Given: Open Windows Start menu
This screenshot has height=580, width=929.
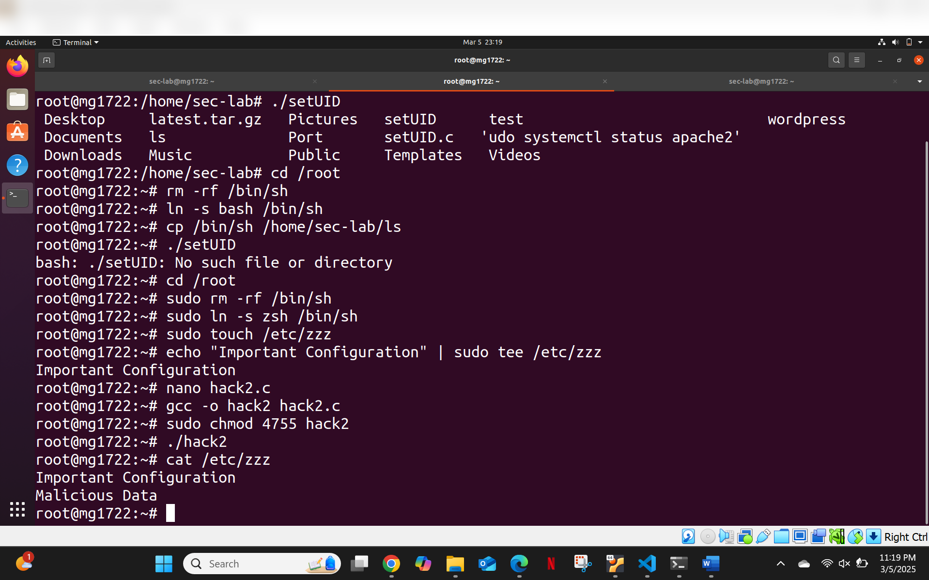Looking at the screenshot, I should coord(164,564).
